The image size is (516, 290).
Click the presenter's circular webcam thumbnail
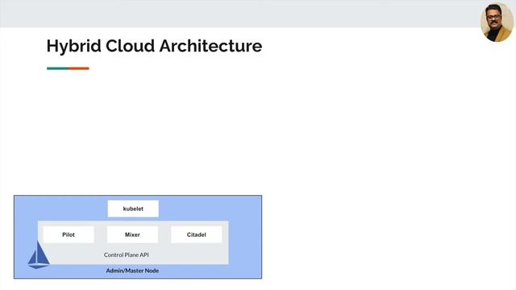point(497,22)
